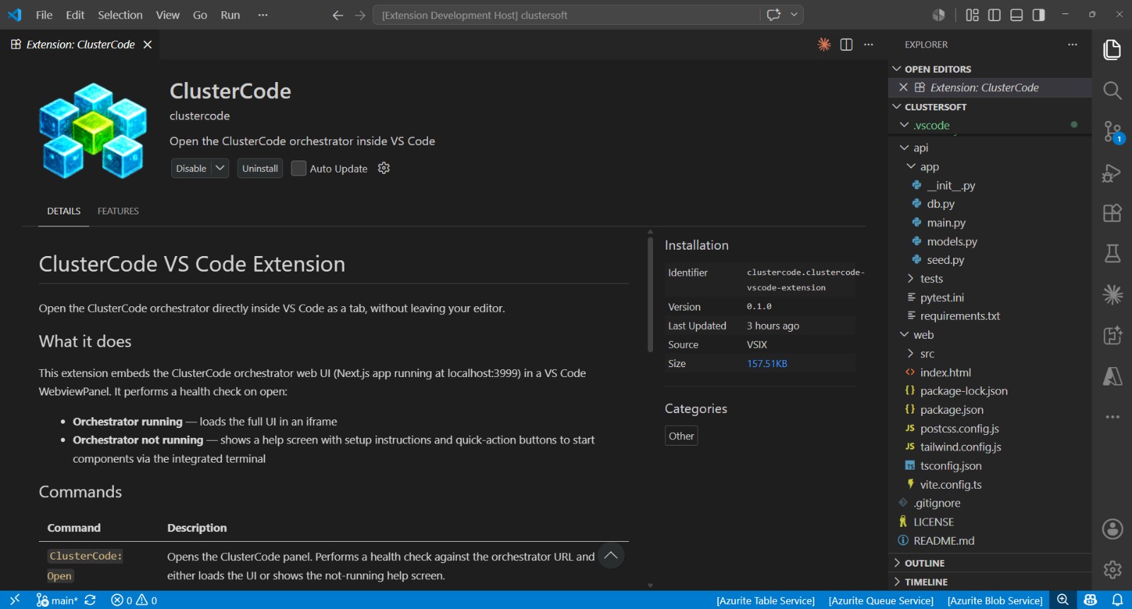Click the Disable button

191,168
